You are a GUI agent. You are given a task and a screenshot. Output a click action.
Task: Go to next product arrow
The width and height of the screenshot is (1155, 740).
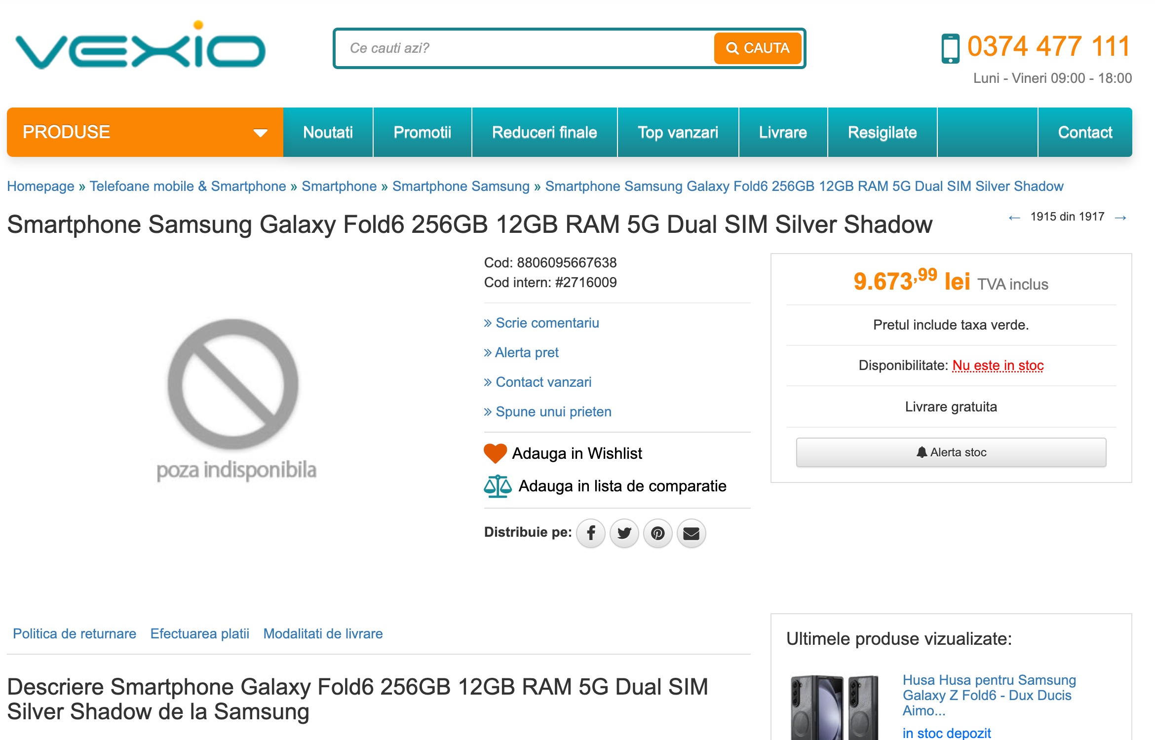(1120, 218)
